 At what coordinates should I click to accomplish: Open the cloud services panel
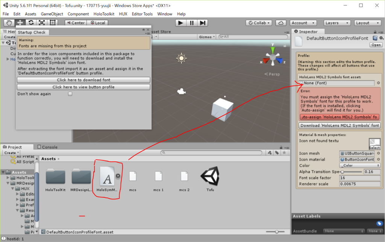click(281, 23)
